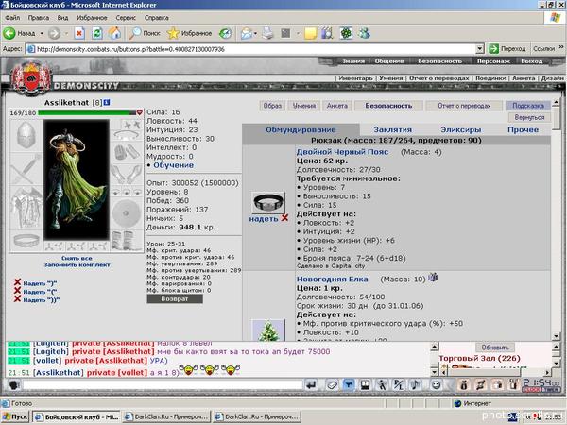Viewport: 567px width, 425px height.
Task: Click the armor equipment slot
Action: pos(26,208)
